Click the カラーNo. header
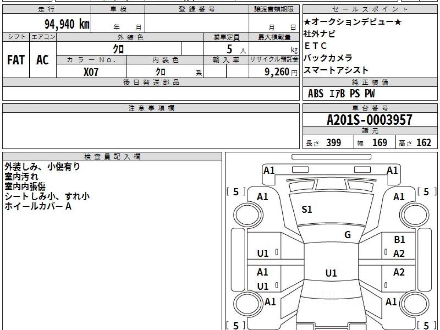 [x=91, y=60]
